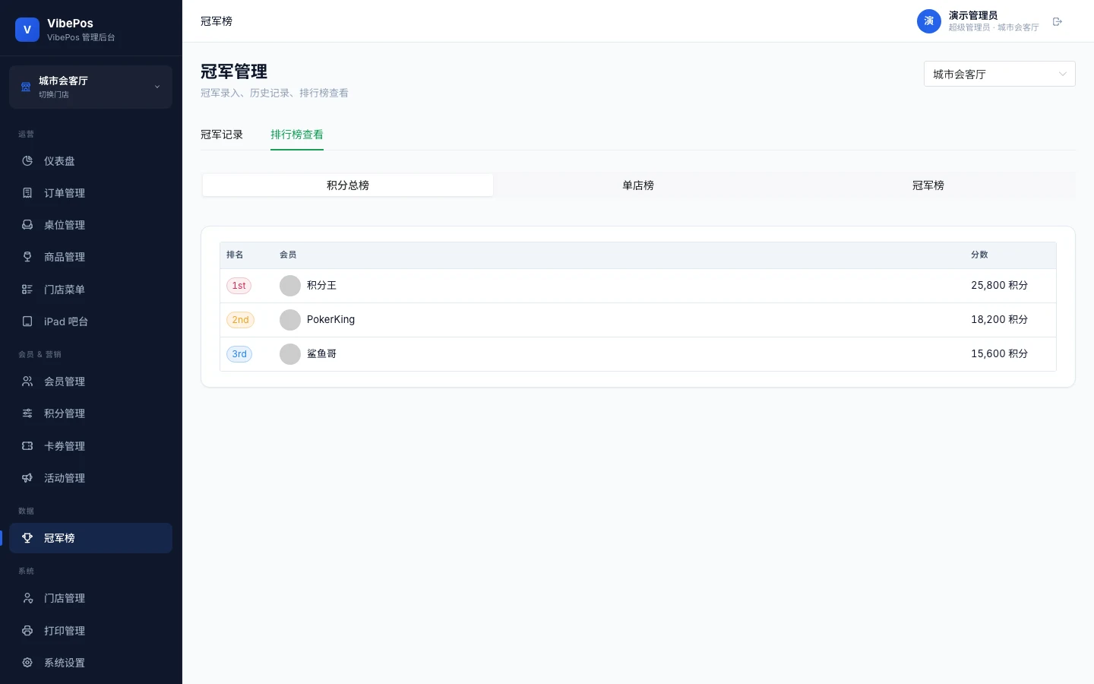The image size is (1094, 684).
Task: Click the 积分管理 sliders icon
Action: pos(27,413)
